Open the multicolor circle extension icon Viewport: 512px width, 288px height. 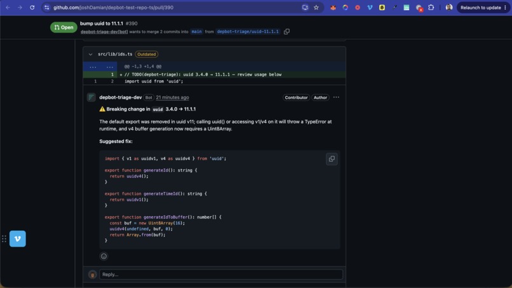click(345, 8)
